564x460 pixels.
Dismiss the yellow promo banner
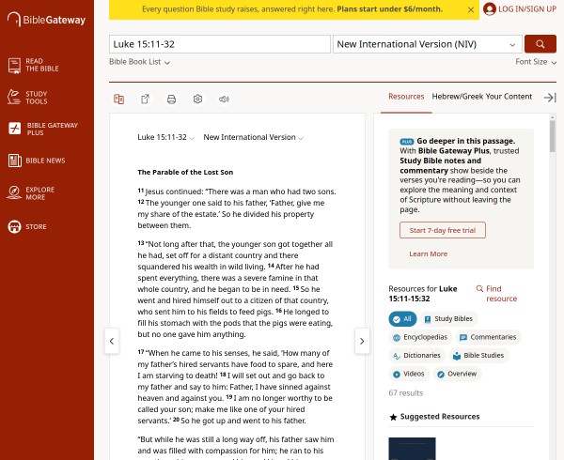pos(471,10)
